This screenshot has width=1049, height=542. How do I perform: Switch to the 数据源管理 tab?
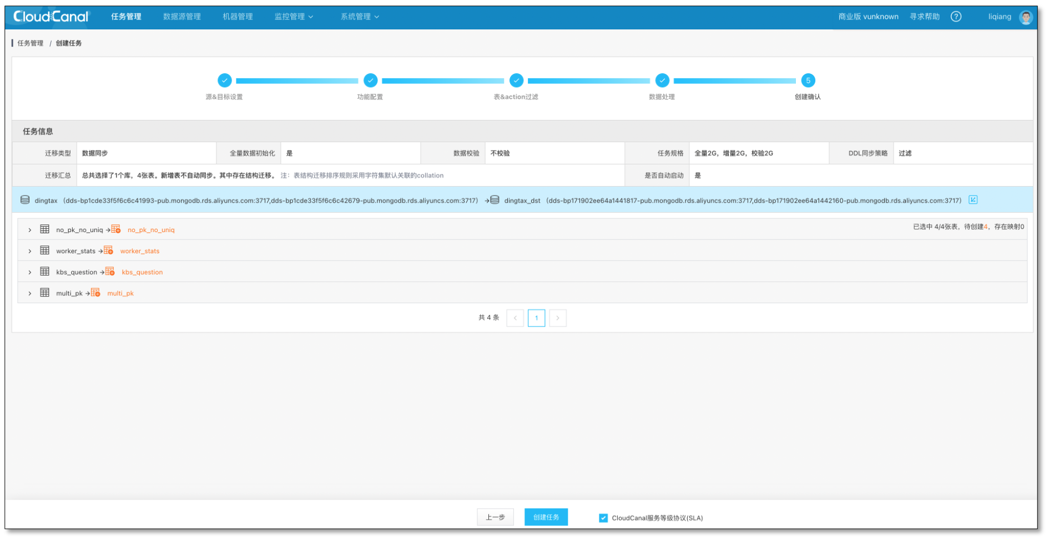coord(181,16)
